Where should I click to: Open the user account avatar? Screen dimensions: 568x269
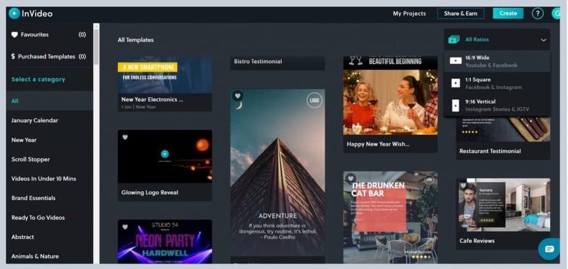[x=555, y=13]
